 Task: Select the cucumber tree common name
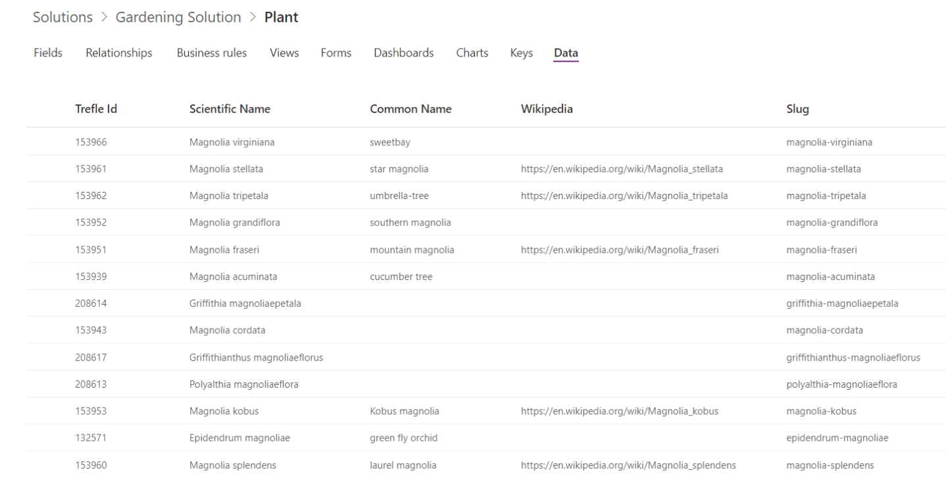[401, 277]
